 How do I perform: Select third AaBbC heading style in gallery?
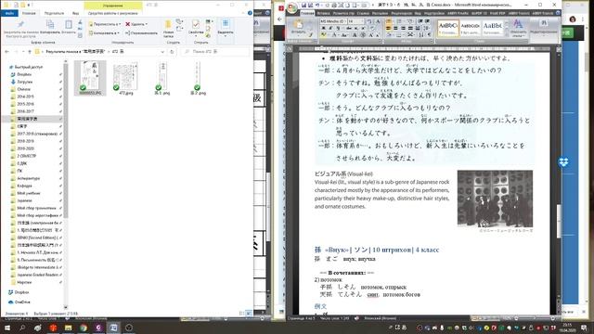(493, 28)
